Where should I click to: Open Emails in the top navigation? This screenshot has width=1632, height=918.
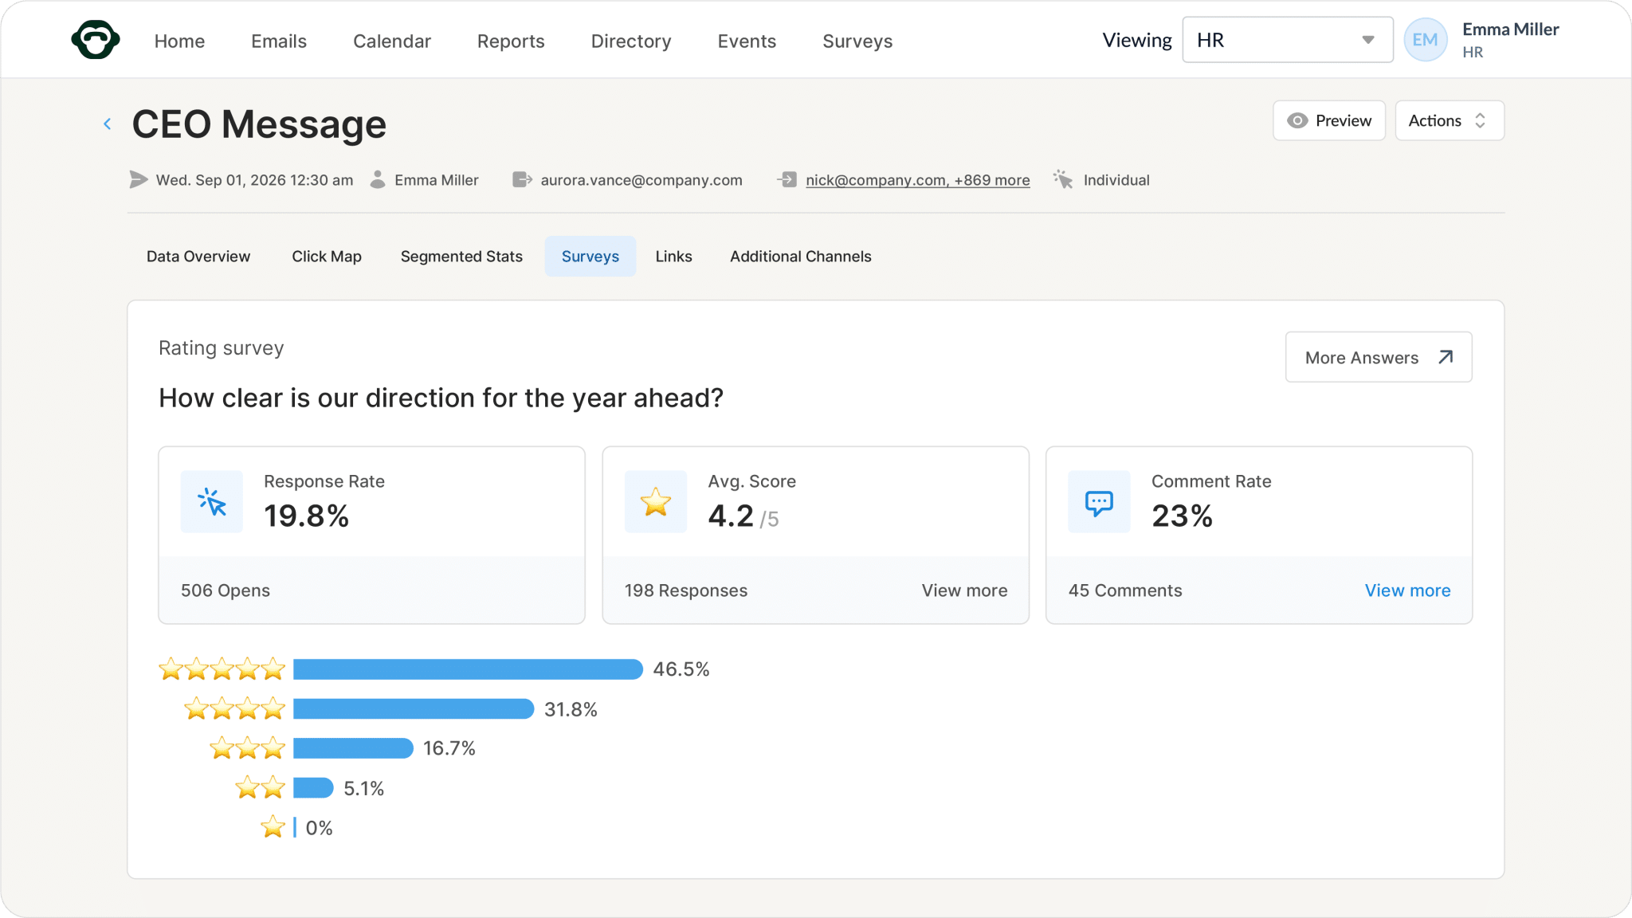point(279,41)
